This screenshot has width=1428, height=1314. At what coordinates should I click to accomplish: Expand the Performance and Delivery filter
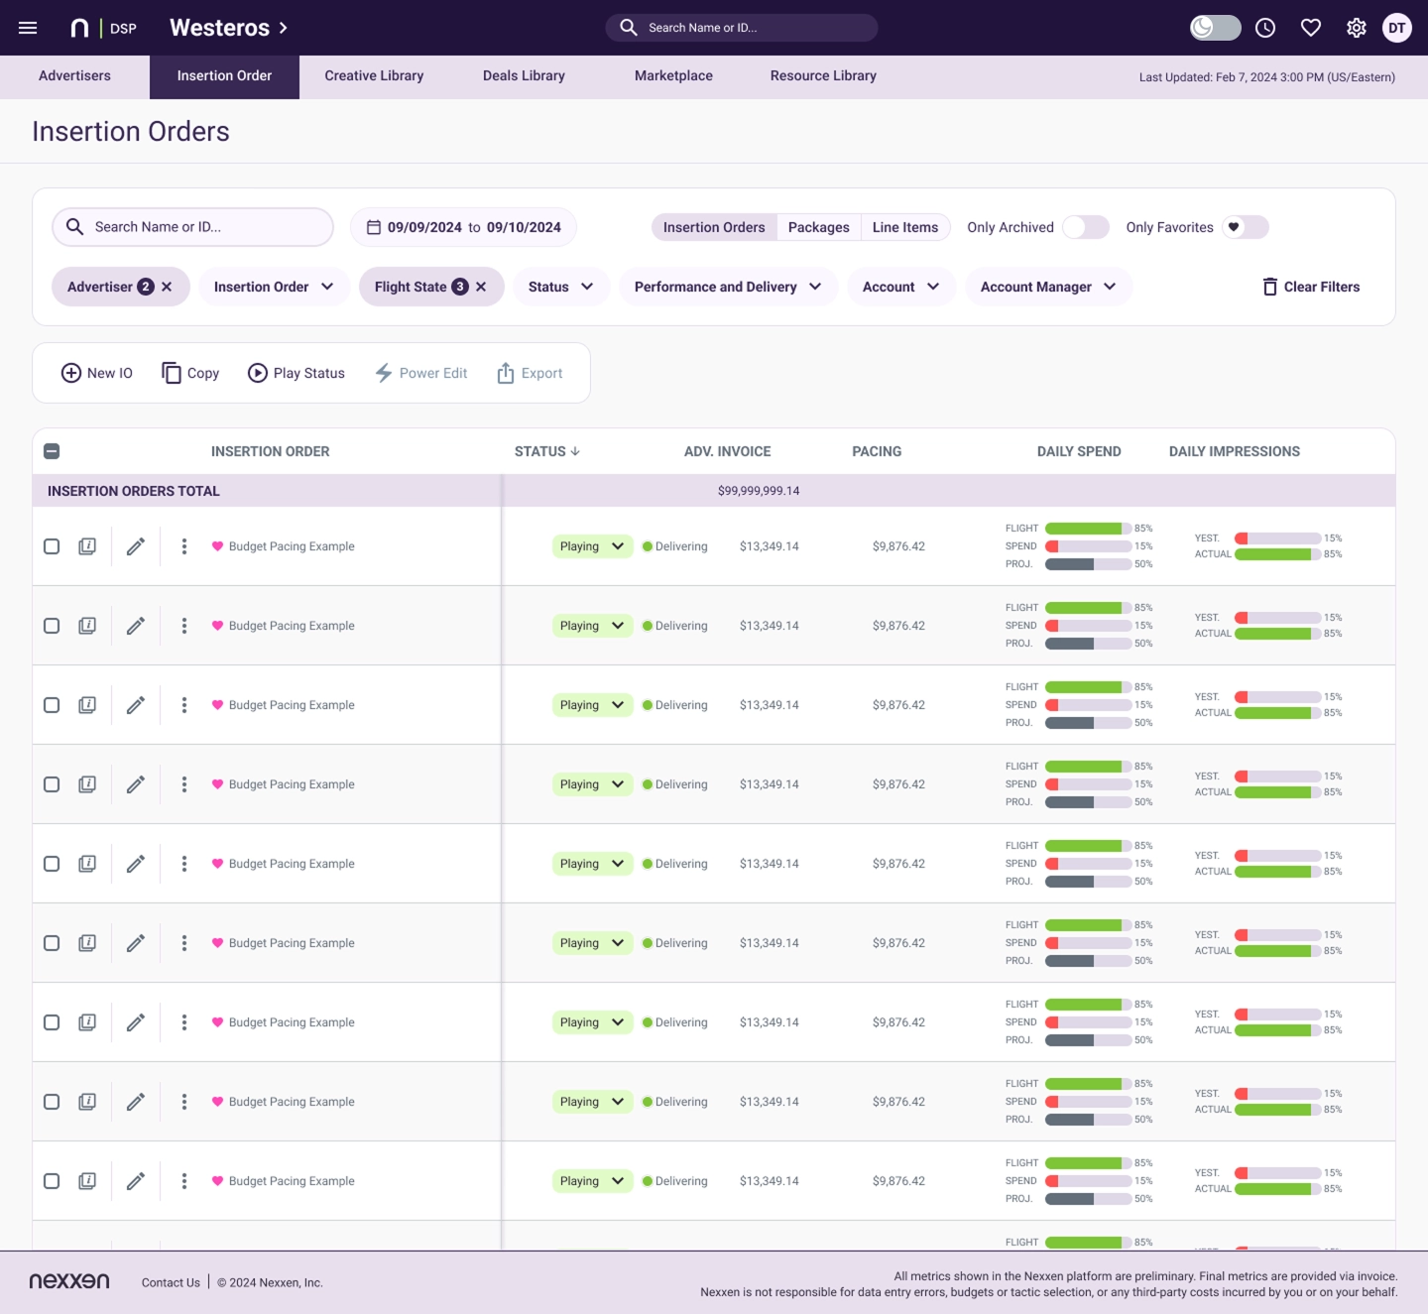[x=727, y=287]
